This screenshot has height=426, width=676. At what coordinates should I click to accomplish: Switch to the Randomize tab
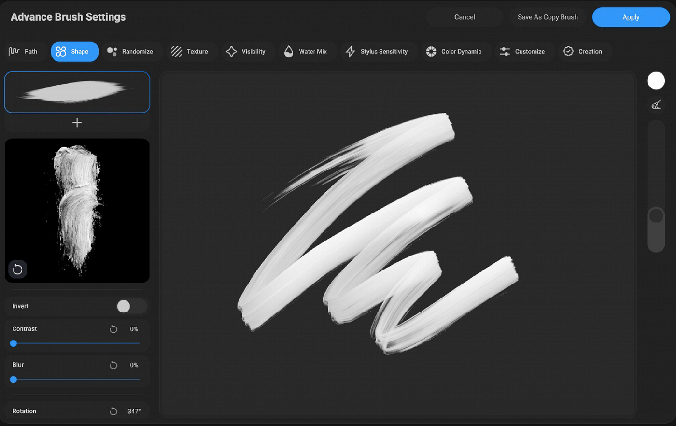point(132,51)
